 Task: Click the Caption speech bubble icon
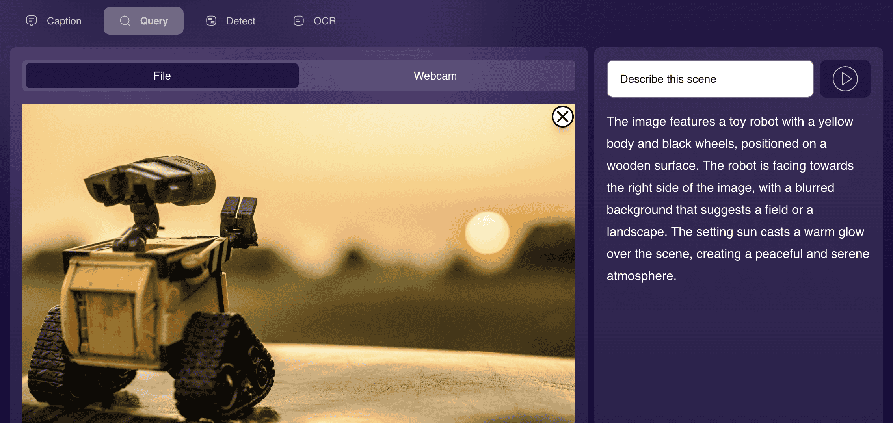[x=32, y=20]
